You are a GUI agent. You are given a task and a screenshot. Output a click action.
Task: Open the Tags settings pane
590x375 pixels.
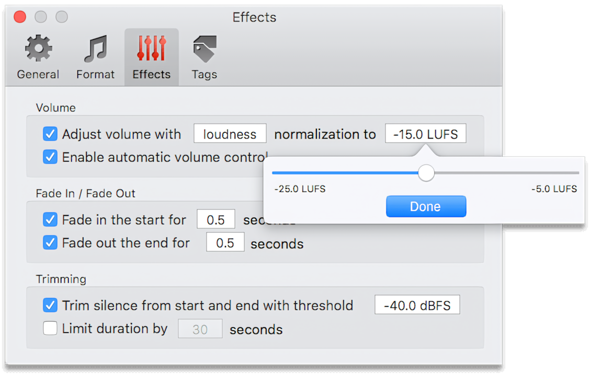coord(203,56)
